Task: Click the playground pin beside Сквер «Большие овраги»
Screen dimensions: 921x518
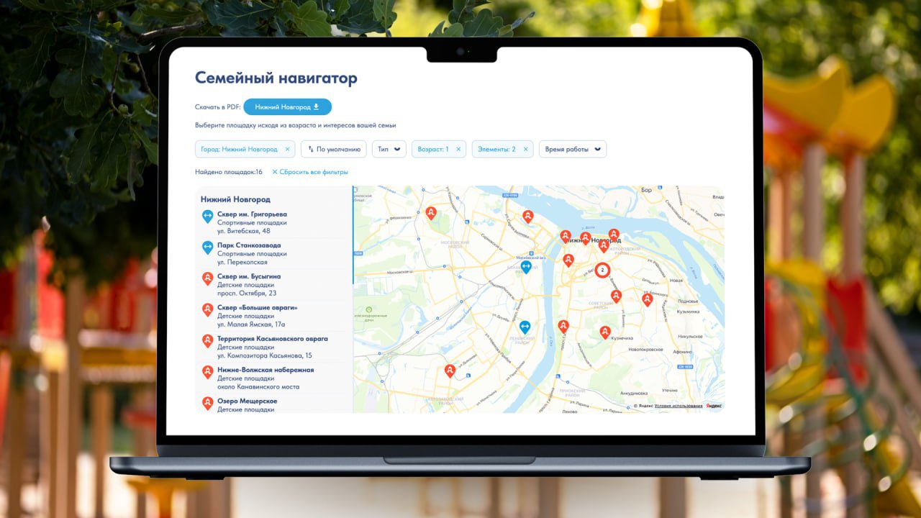Action: [x=207, y=309]
